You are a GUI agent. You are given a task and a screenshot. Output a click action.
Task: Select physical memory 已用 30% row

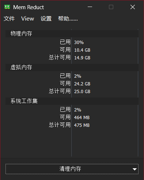tap(72, 42)
